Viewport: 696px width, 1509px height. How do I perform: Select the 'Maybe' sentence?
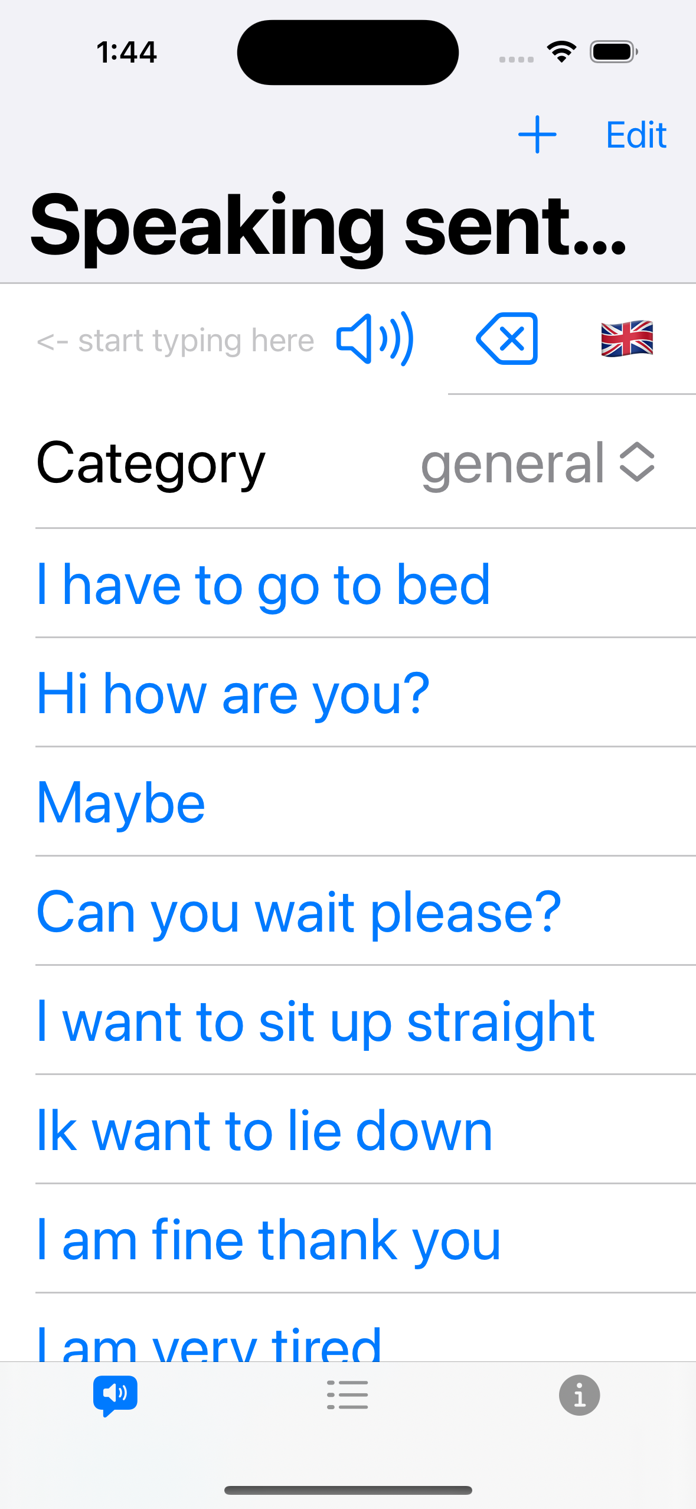point(121,803)
